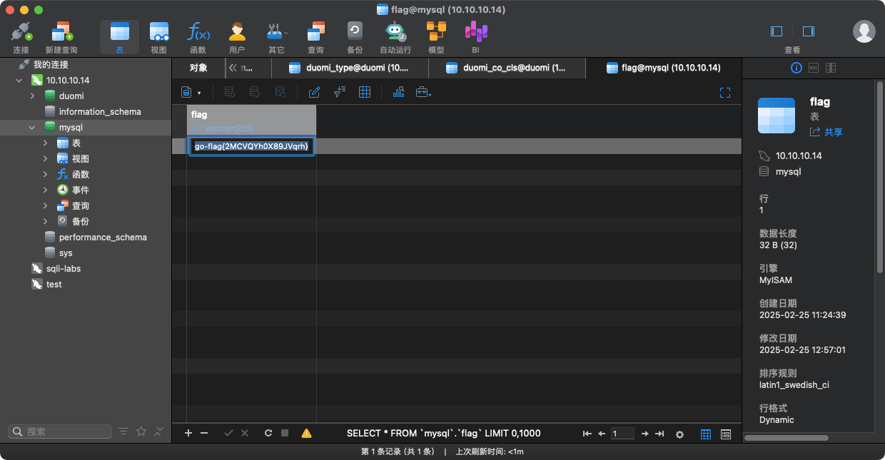Viewport: 885px width, 460px height.
Task: Open the 自动运行 automation icon
Action: pos(395,37)
